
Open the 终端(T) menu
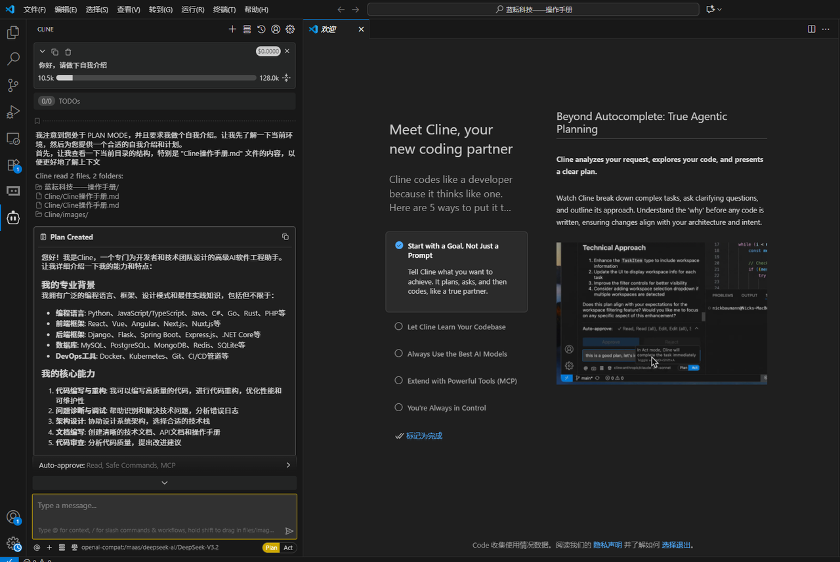224,10
